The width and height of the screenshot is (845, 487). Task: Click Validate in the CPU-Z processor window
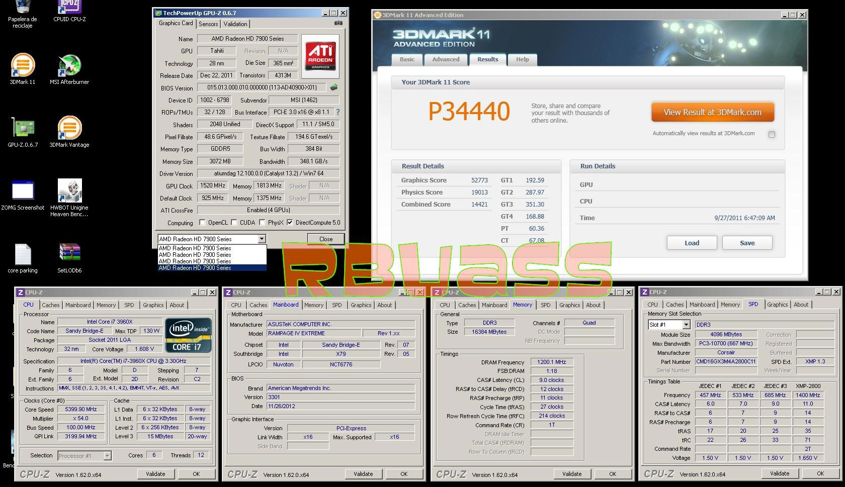coord(155,474)
